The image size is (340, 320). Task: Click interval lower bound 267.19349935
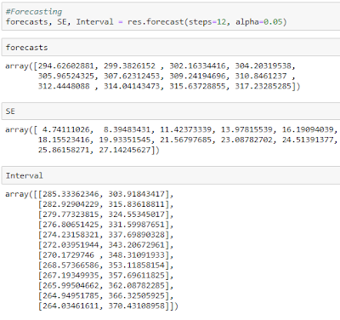click(x=71, y=276)
